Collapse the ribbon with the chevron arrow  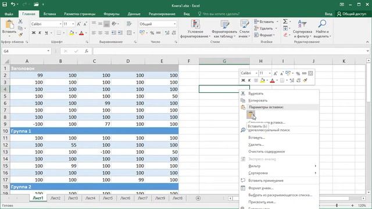point(367,42)
